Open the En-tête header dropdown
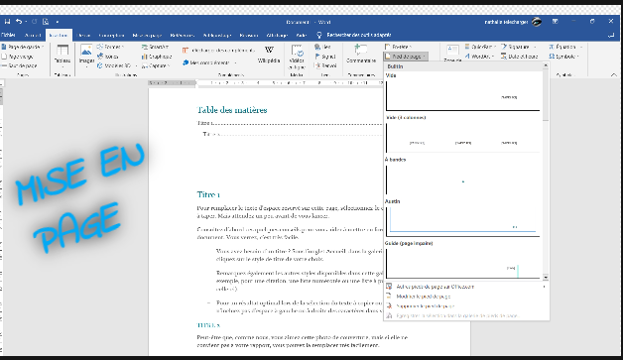This screenshot has width=623, height=360. (x=399, y=47)
